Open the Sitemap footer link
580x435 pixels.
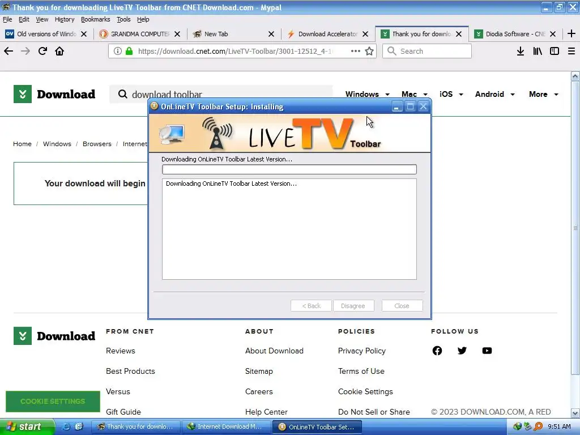pos(259,371)
